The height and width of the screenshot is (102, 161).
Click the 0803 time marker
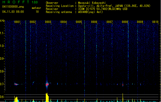tap(48, 22)
